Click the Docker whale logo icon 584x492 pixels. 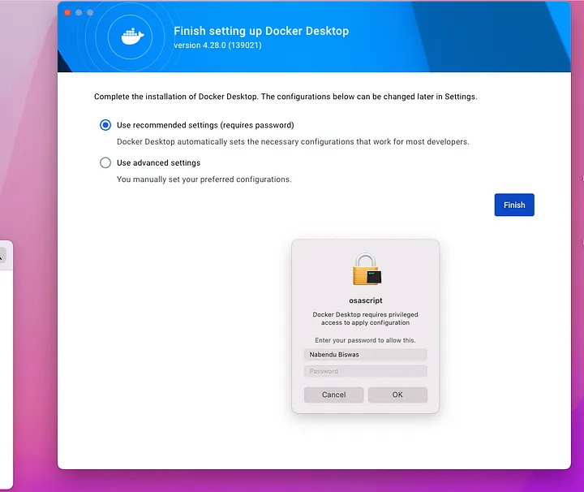pos(132,37)
